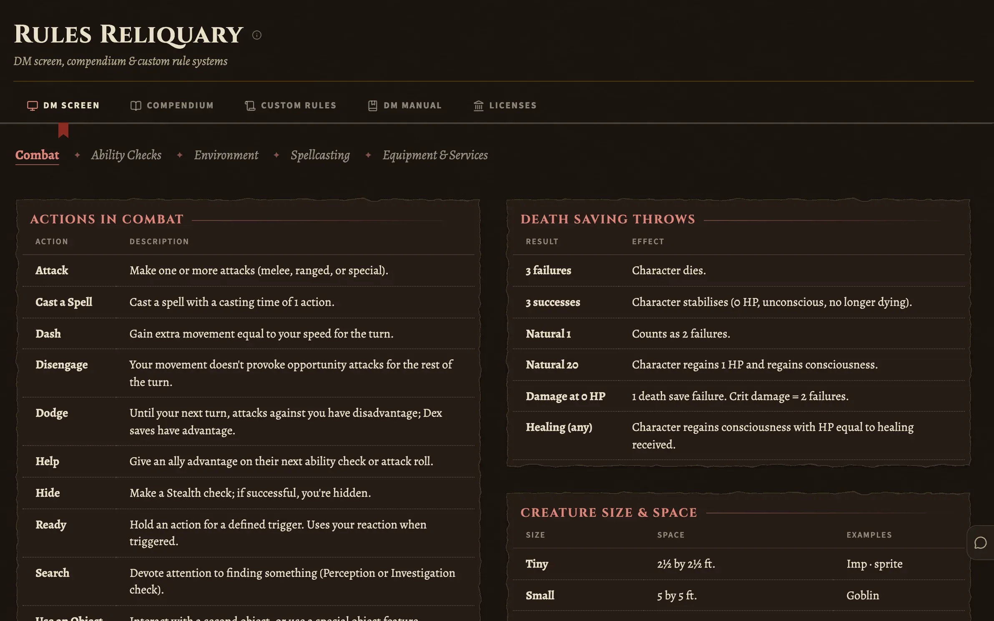Click the Goblin examples cell
The height and width of the screenshot is (621, 994).
click(863, 596)
